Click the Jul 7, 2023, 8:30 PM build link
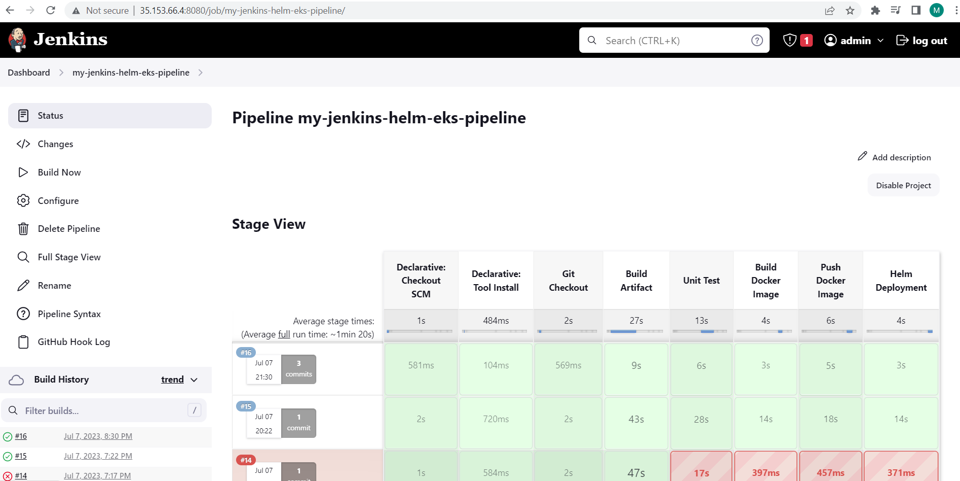 (x=98, y=436)
